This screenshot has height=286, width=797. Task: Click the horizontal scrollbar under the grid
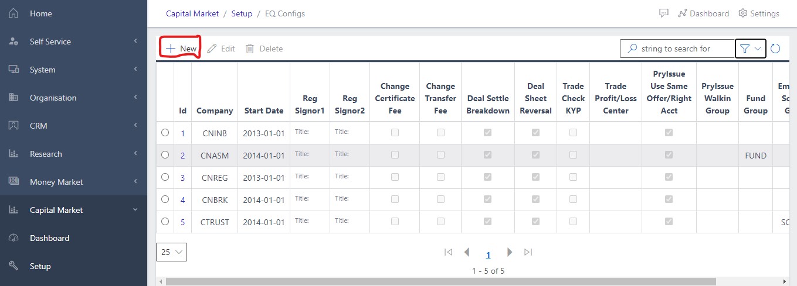pos(441,281)
